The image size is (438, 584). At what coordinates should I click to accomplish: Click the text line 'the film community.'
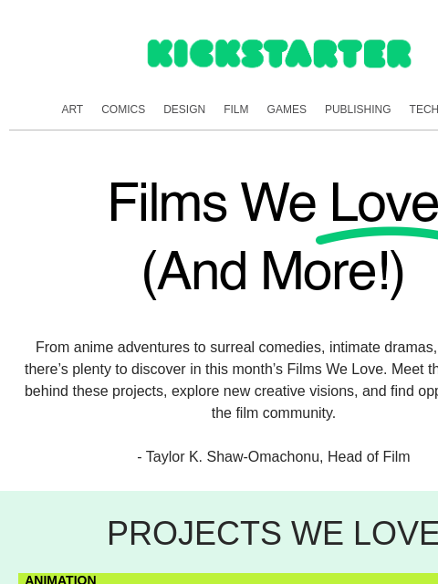274,413
